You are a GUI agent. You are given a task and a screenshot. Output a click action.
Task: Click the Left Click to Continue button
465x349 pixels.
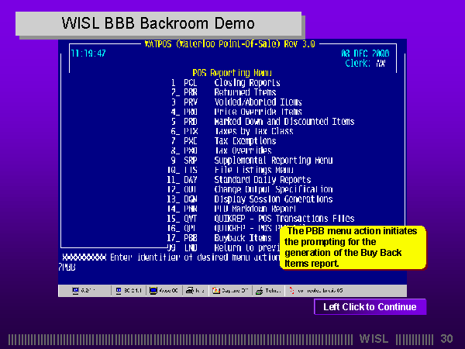[x=370, y=307]
